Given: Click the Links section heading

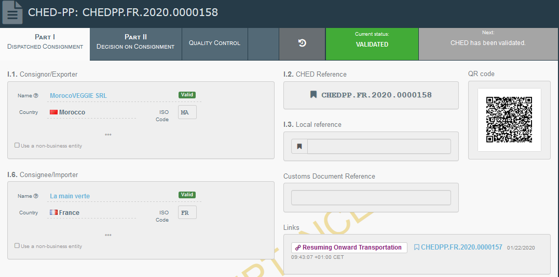Looking at the screenshot, I should [x=291, y=228].
